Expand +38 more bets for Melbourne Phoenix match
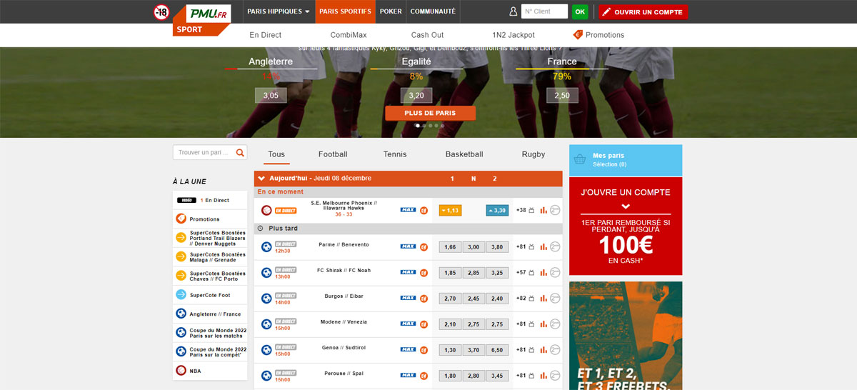The image size is (857, 390). pyautogui.click(x=521, y=210)
